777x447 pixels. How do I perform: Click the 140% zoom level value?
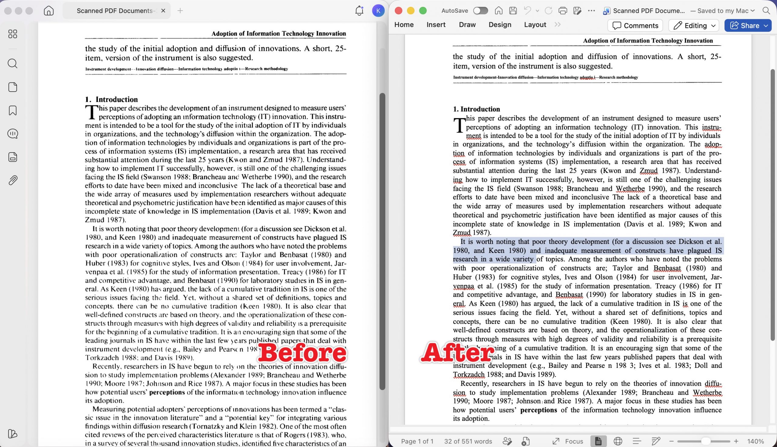tap(755, 441)
